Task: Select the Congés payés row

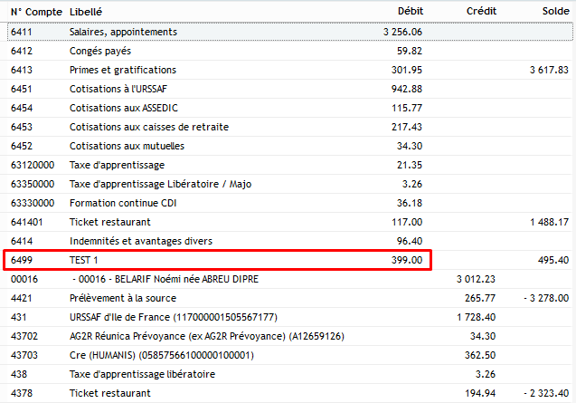Action: click(x=101, y=51)
